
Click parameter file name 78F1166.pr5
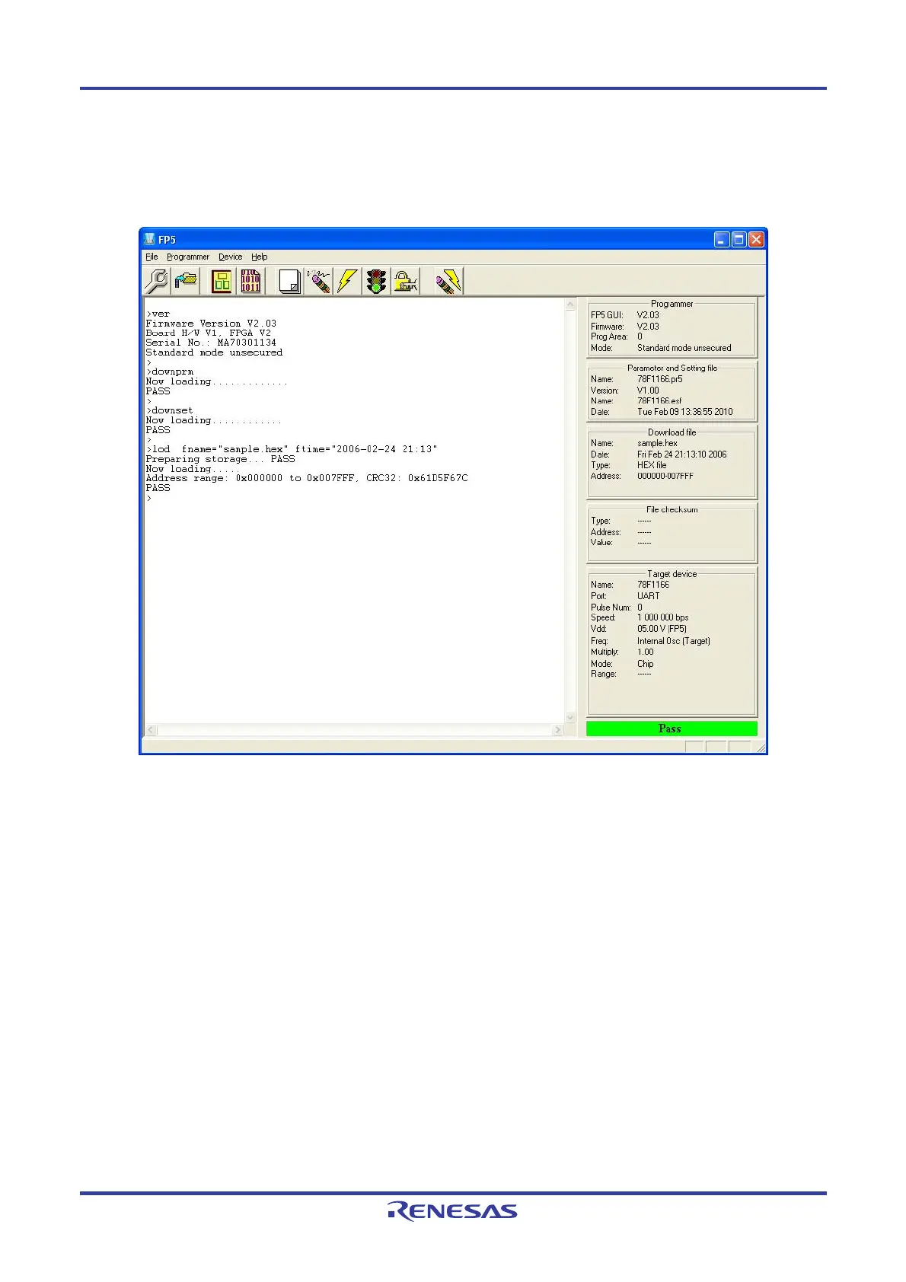click(659, 379)
